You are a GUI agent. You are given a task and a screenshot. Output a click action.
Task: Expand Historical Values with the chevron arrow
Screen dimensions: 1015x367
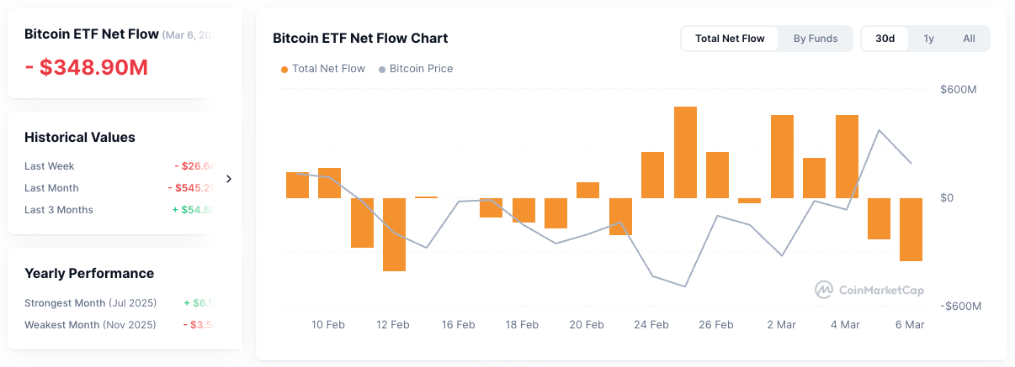click(x=229, y=179)
